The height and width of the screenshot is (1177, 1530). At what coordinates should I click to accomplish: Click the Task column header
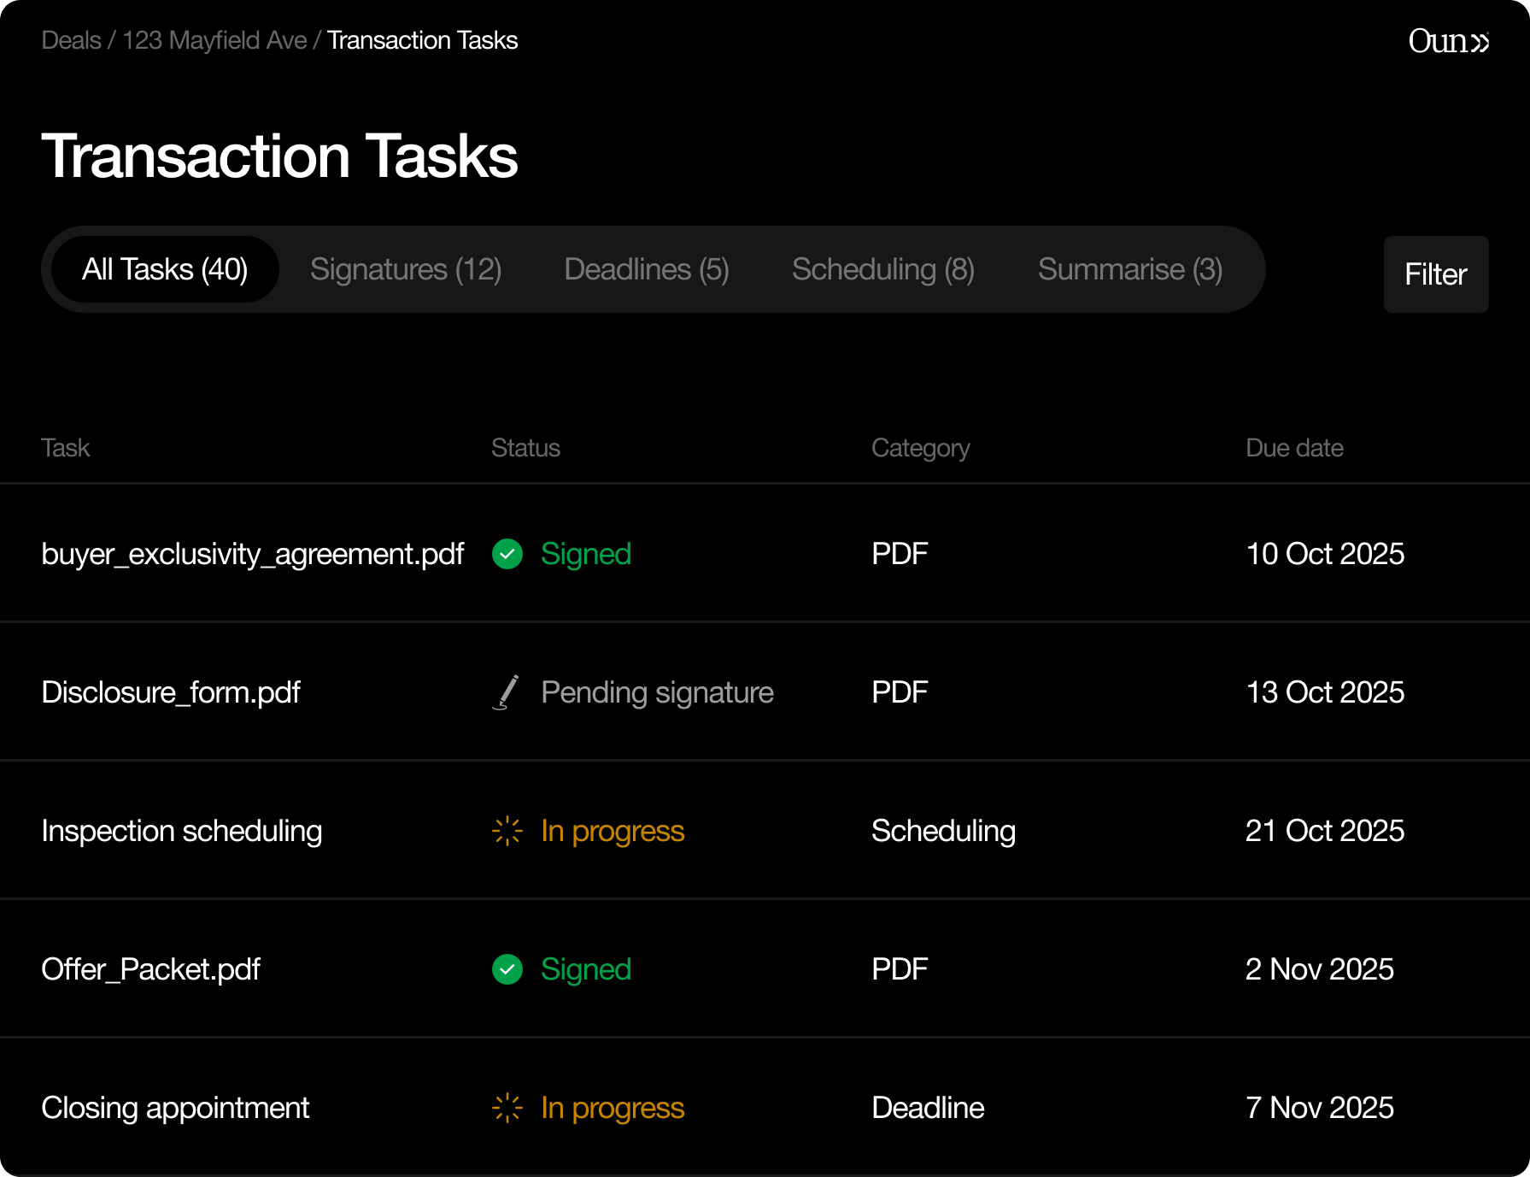coord(66,447)
